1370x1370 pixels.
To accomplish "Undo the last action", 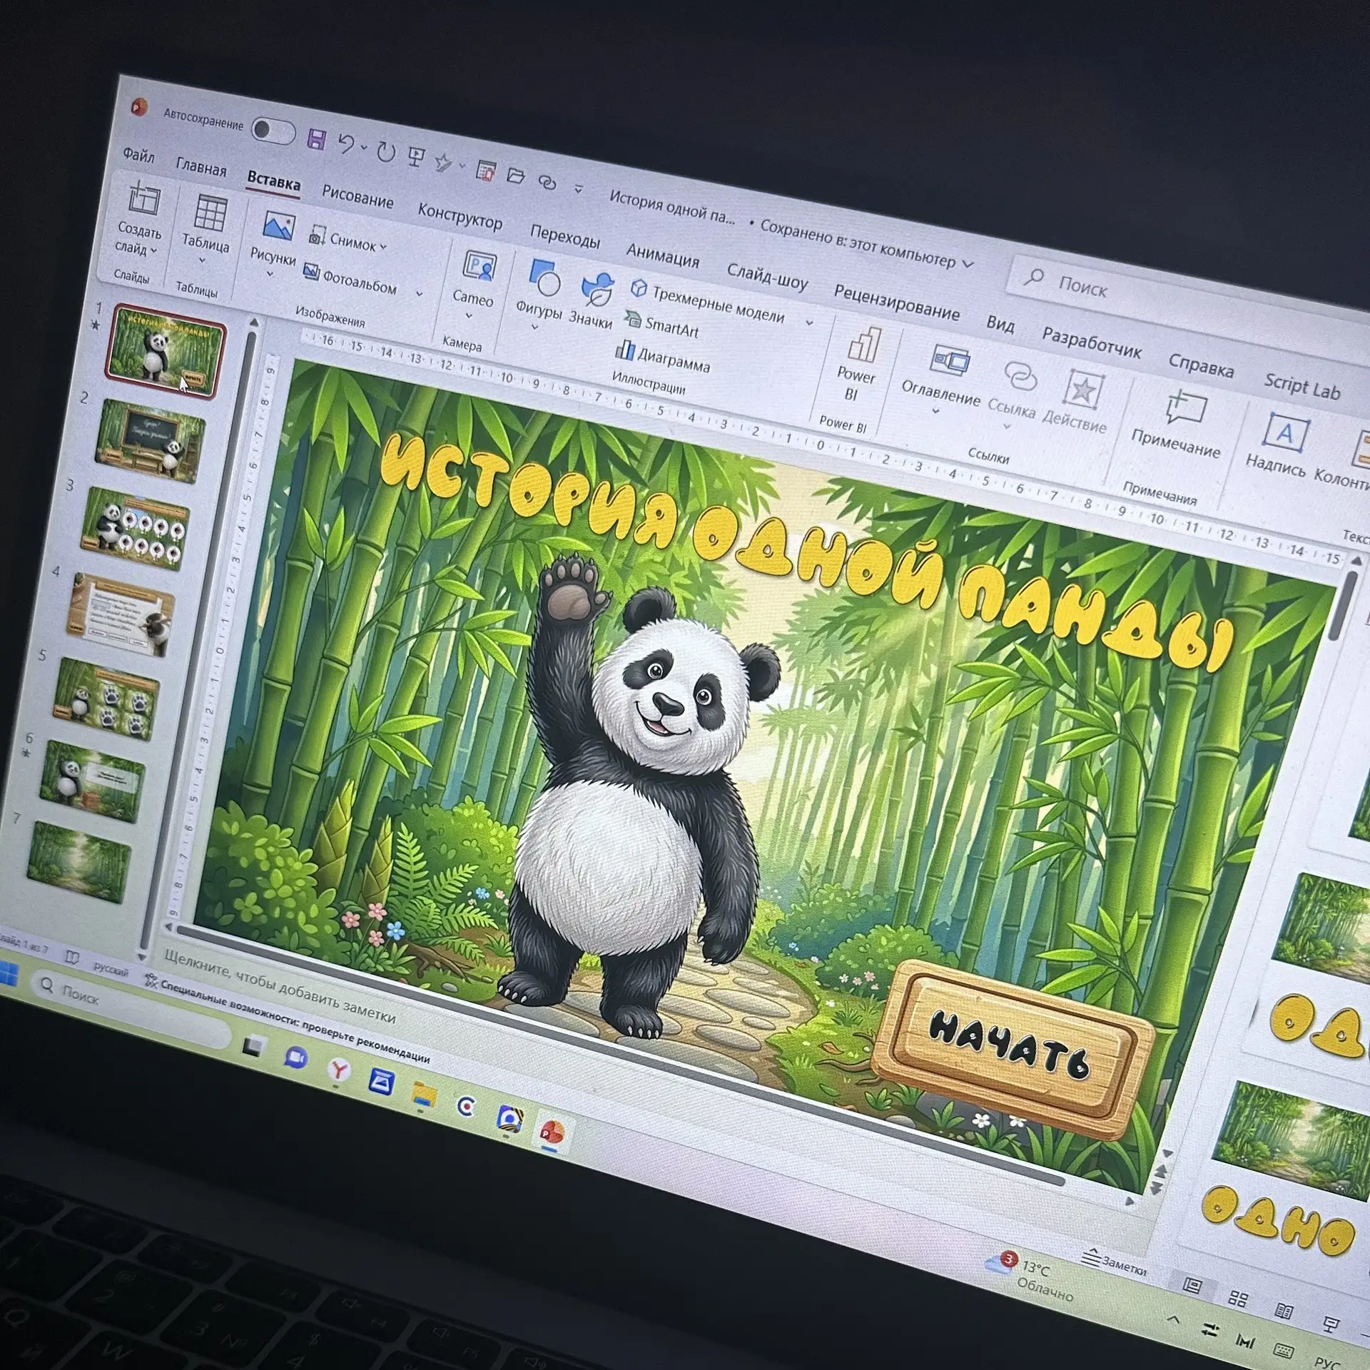I will pos(346,144).
